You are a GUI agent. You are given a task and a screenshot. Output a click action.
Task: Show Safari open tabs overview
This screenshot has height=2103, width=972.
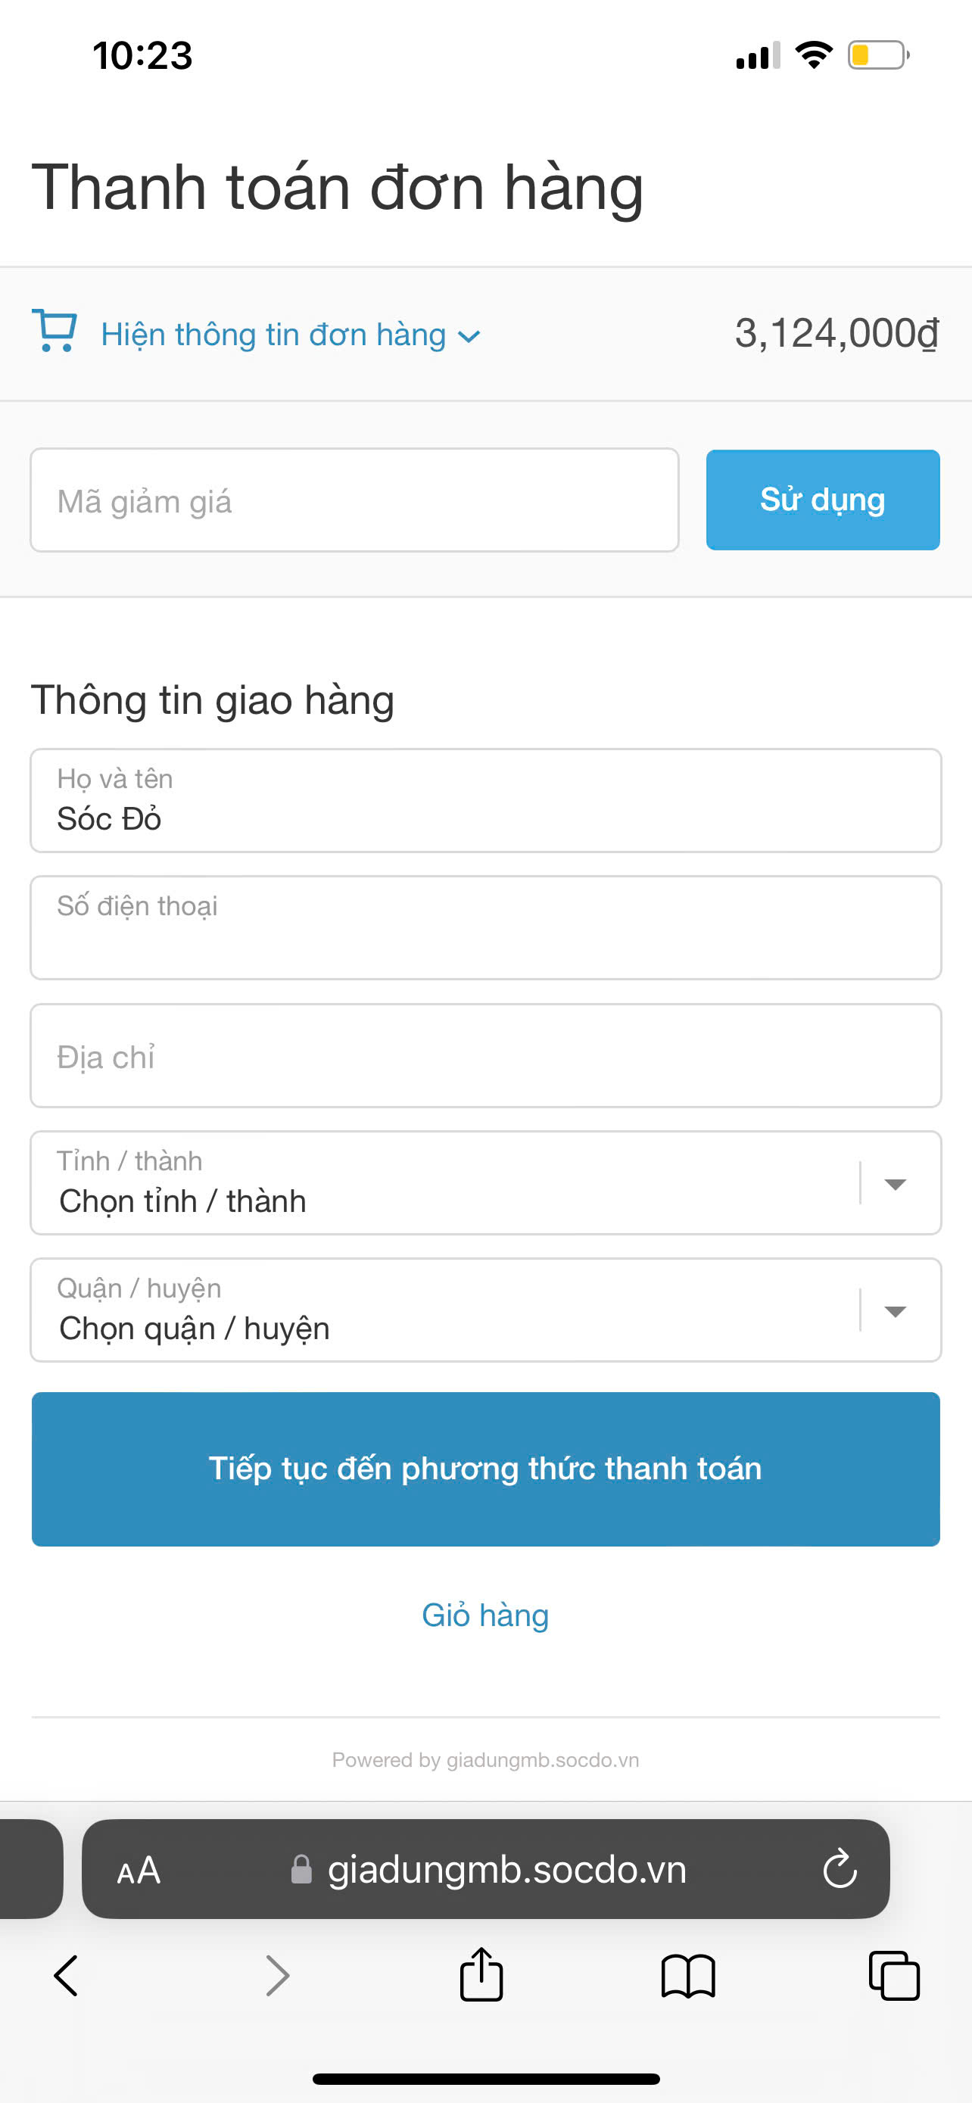[895, 1976]
